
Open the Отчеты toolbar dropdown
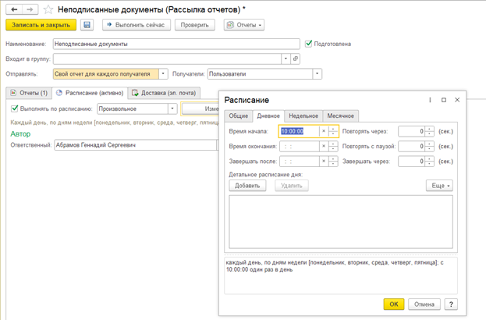[x=244, y=25]
